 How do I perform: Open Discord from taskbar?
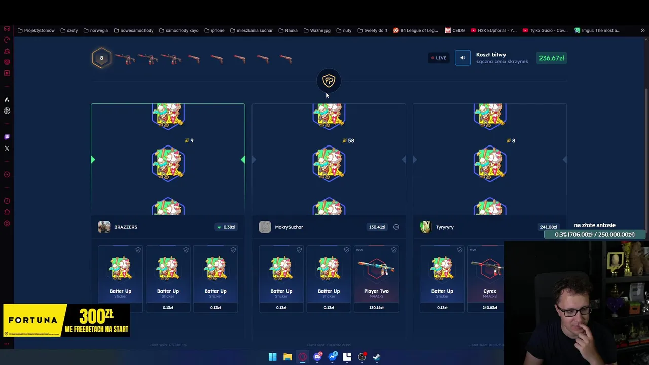pos(317,357)
